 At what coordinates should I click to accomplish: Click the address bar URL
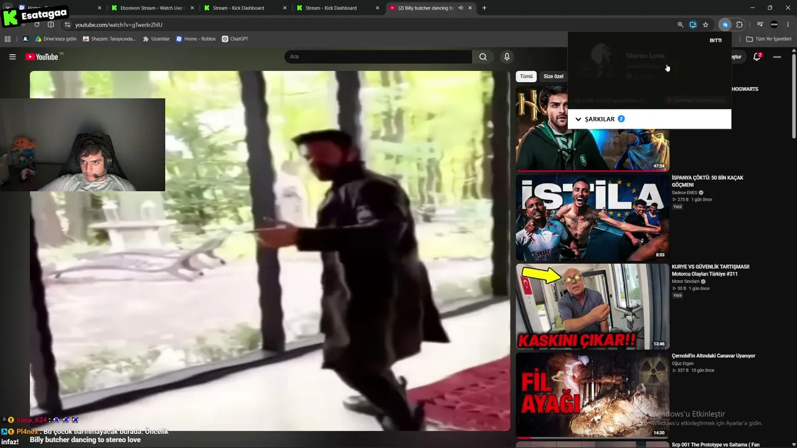click(118, 25)
